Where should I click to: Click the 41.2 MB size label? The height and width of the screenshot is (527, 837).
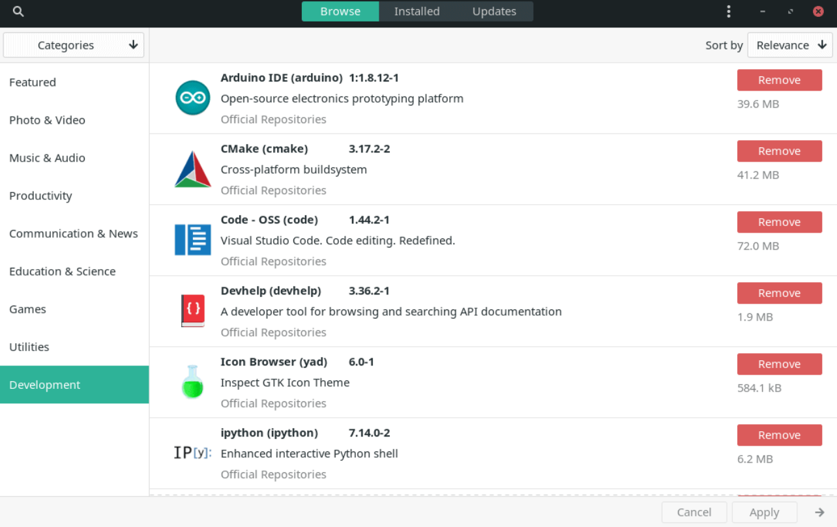coord(758,175)
